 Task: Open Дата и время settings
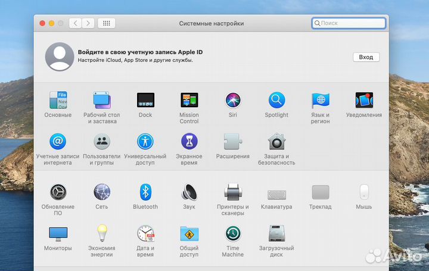tap(145, 233)
